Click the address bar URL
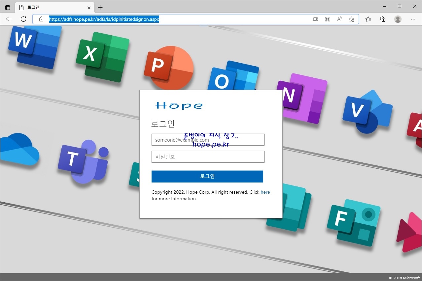The image size is (422, 281). [104, 19]
